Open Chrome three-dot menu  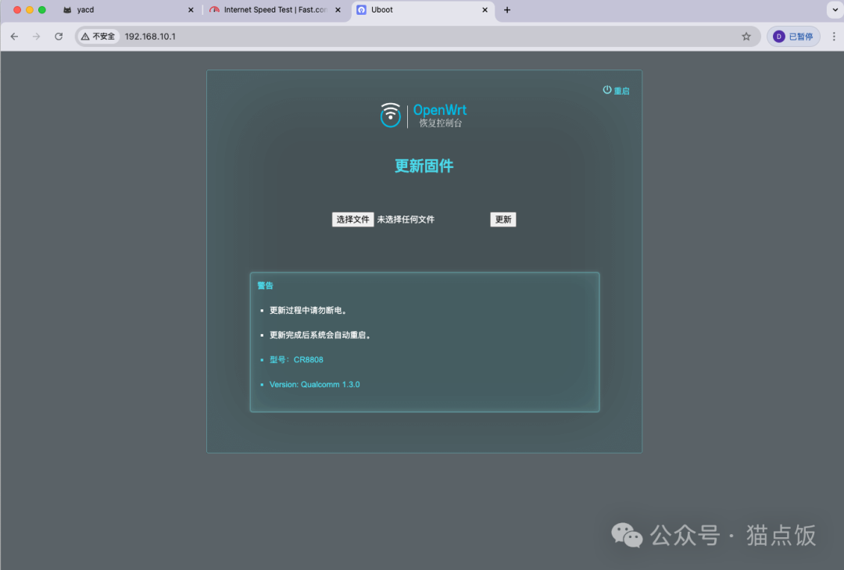point(834,37)
